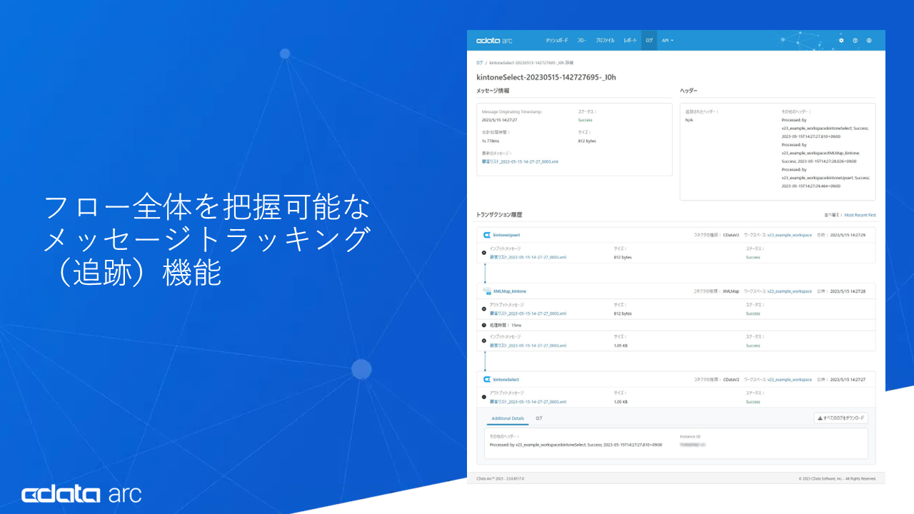Open the API dropdown menu
914x514 pixels.
[668, 41]
